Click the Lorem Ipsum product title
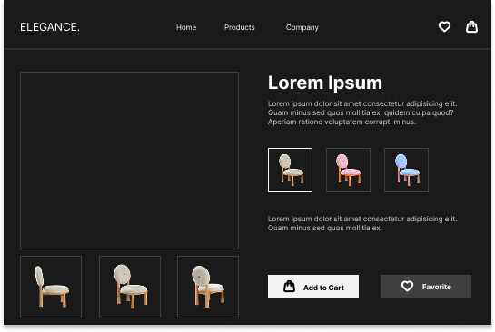The image size is (495, 332). click(x=325, y=83)
